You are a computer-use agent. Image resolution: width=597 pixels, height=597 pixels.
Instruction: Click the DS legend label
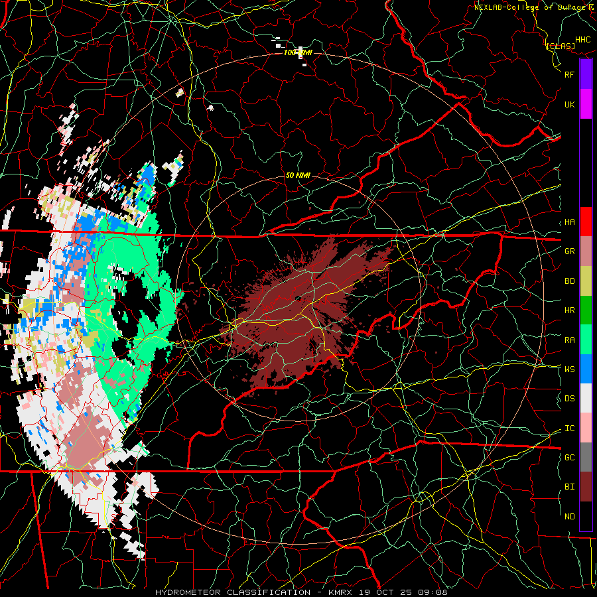[x=570, y=398]
